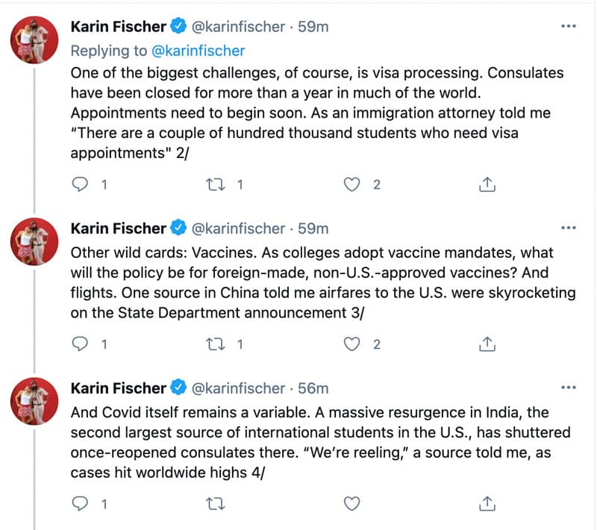Open Karin Fischer's name on the first tweet
The image size is (597, 530).
pyautogui.click(x=119, y=27)
